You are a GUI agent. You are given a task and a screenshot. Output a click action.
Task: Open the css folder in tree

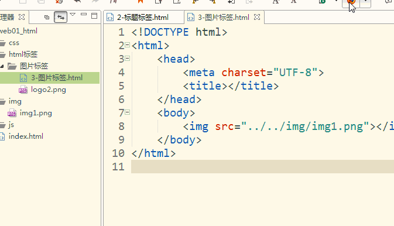point(14,43)
